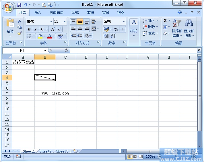
Task: Insert a new worksheet tab
Action: (x=75, y=151)
